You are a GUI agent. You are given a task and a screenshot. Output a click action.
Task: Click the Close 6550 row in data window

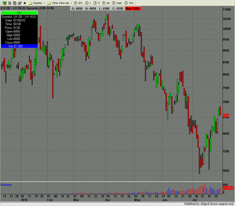12,42
